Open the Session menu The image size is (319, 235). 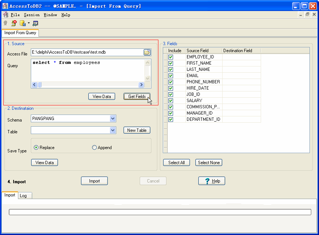(x=32, y=15)
